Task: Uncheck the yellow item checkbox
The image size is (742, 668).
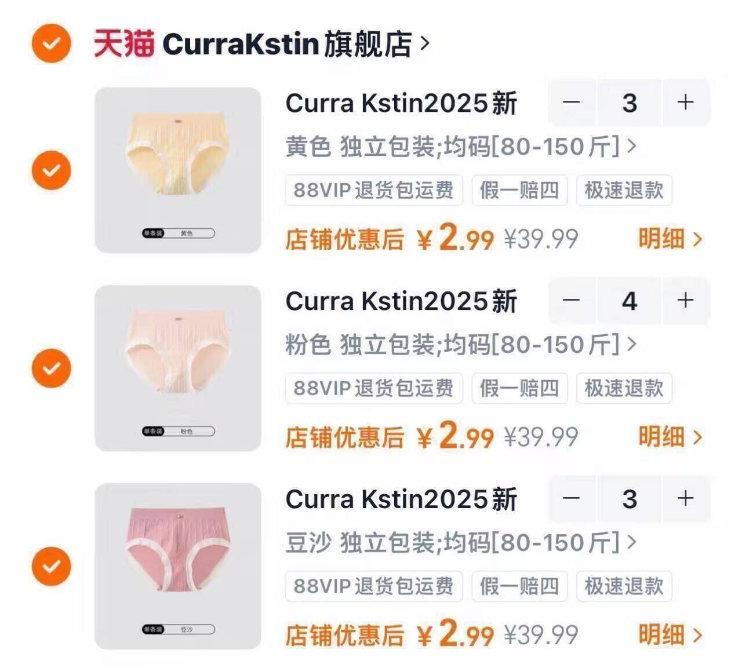Action: click(x=51, y=170)
